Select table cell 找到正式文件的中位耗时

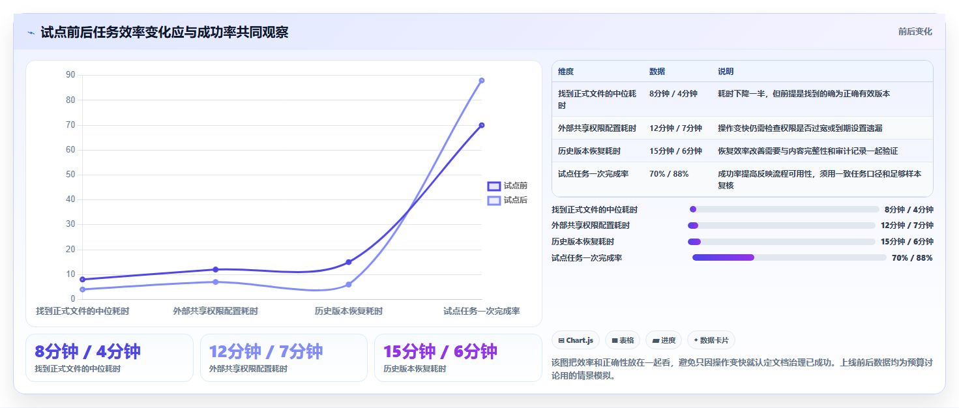[x=597, y=99]
